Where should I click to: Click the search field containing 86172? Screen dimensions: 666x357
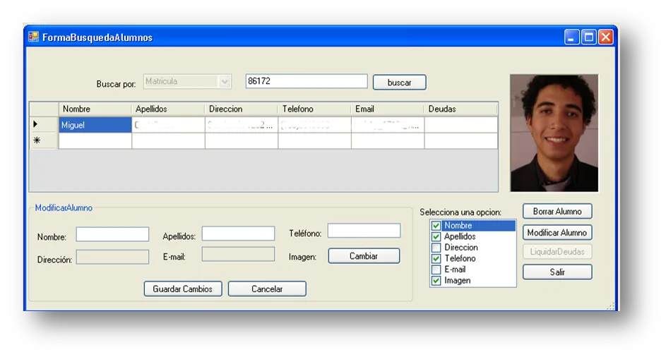[x=307, y=81]
